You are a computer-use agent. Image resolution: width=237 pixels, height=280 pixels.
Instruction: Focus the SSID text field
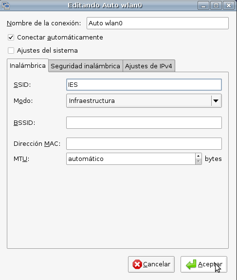click(144, 85)
